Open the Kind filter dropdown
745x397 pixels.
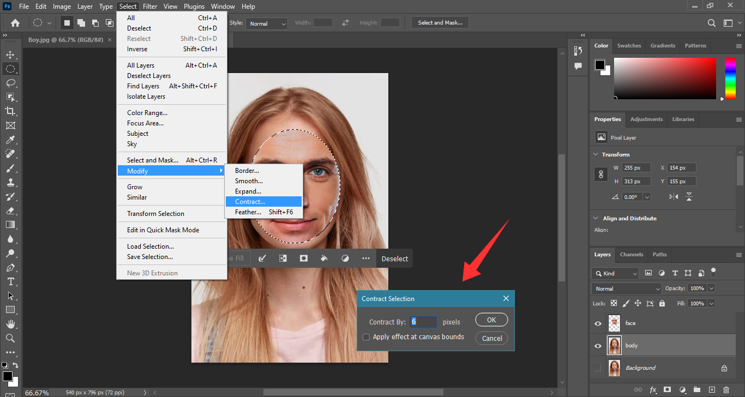click(x=615, y=273)
